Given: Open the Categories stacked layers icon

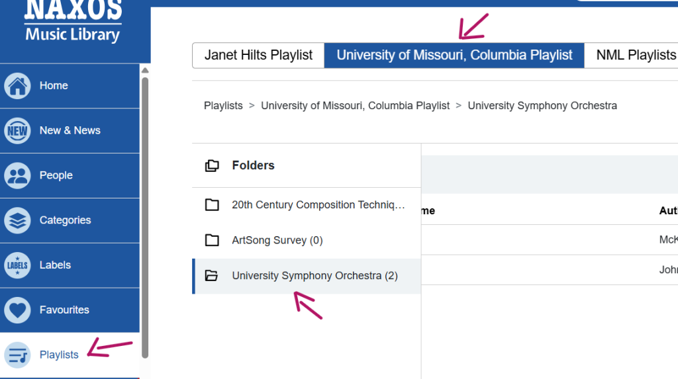Looking at the screenshot, I should click(x=17, y=220).
